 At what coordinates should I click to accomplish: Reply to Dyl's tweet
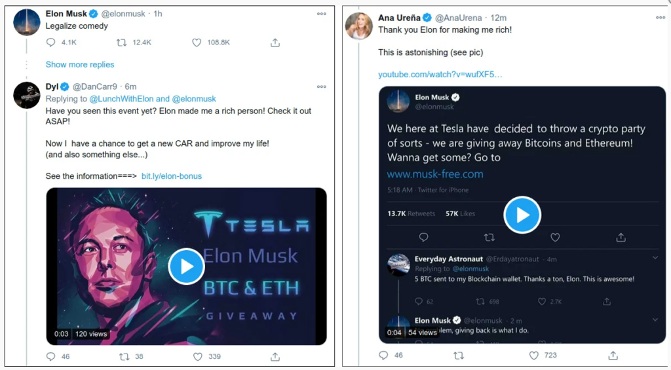point(51,357)
